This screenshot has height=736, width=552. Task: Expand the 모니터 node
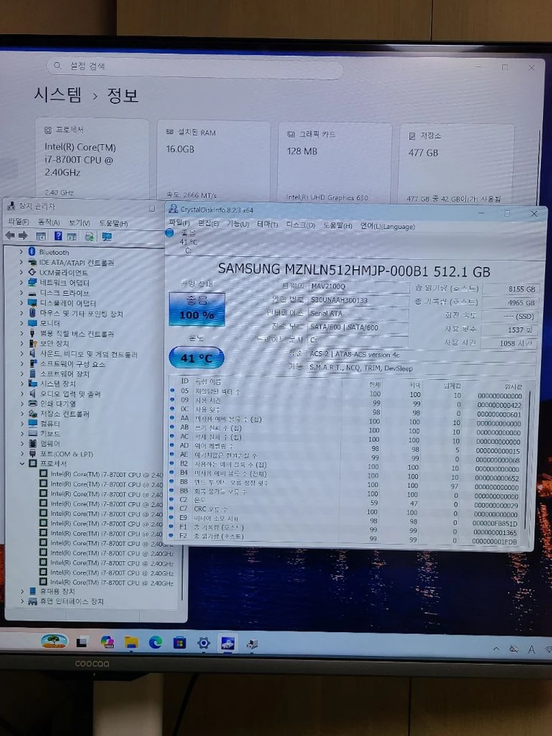pos(21,323)
